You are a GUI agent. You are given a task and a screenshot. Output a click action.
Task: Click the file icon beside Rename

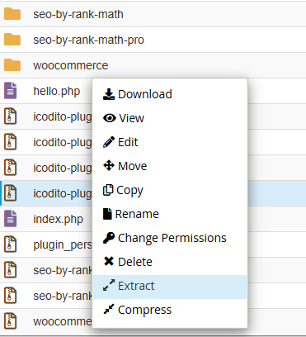pos(107,214)
